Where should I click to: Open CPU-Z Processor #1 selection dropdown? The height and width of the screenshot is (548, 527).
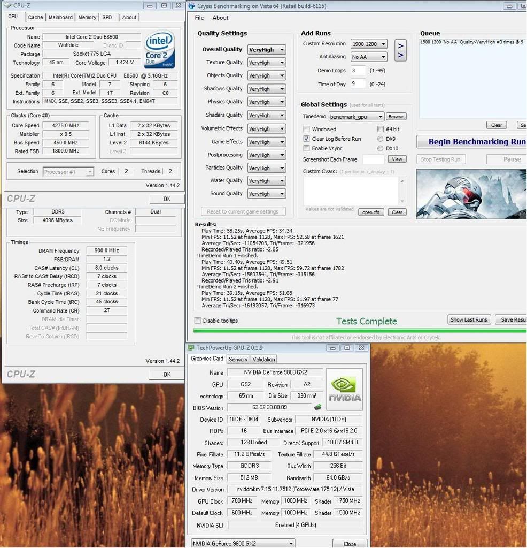(68, 172)
